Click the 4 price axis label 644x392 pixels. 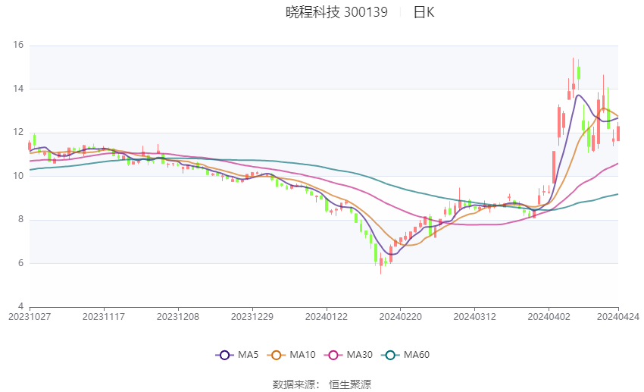click(20, 307)
